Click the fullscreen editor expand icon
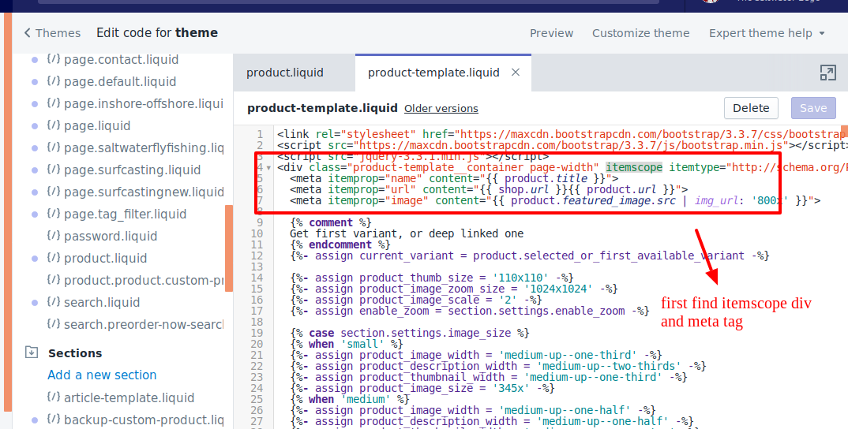The image size is (848, 429). (x=828, y=73)
